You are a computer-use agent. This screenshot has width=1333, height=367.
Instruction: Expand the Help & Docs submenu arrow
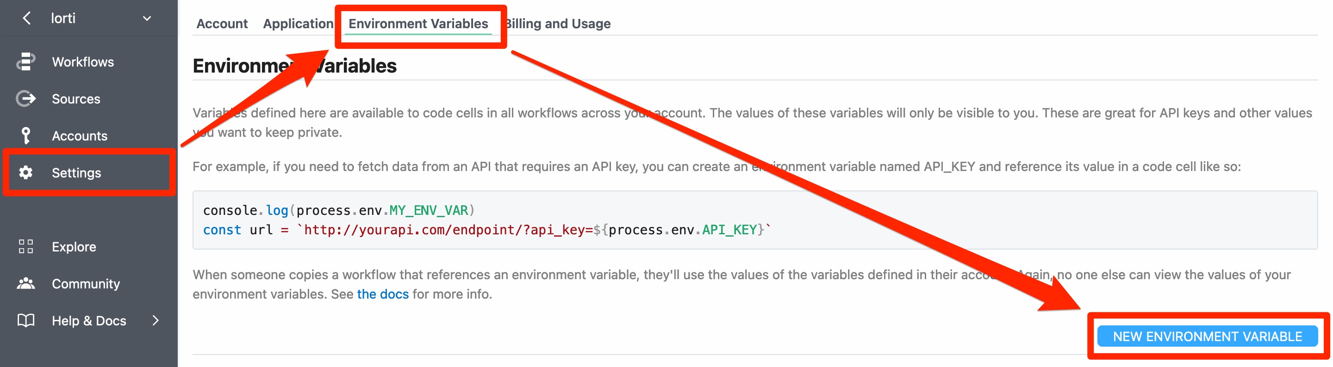click(155, 320)
